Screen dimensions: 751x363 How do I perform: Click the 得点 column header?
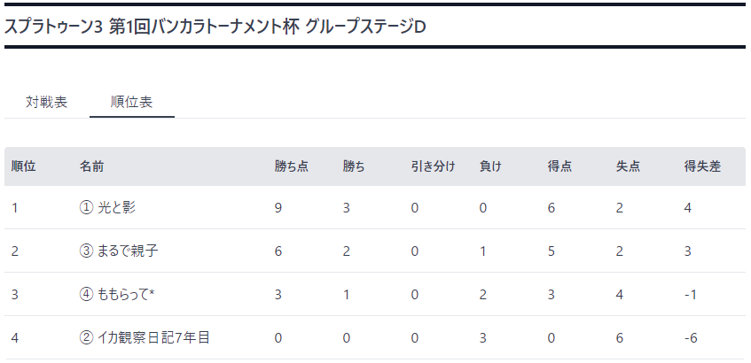[559, 166]
